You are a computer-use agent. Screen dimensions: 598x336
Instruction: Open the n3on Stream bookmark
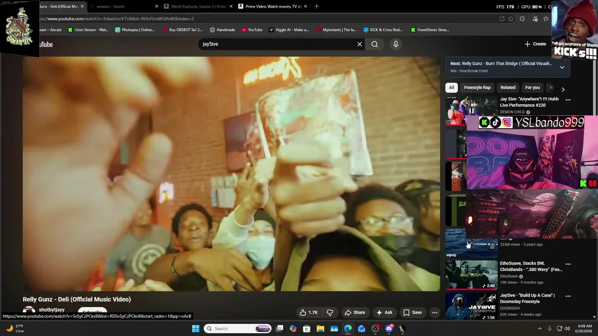(x=88, y=30)
